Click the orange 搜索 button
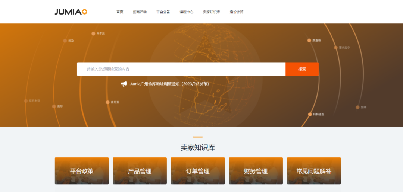Screen dimensions: 403x192 [302, 69]
